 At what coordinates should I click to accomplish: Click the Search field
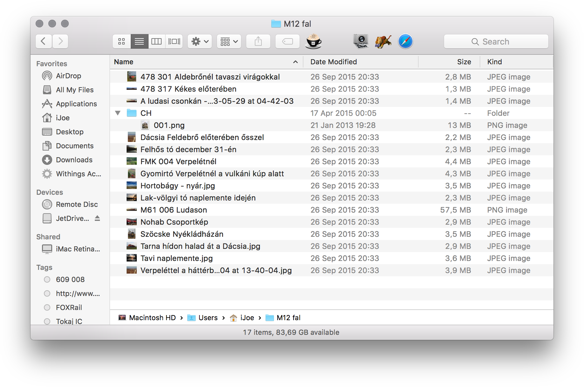[496, 41]
